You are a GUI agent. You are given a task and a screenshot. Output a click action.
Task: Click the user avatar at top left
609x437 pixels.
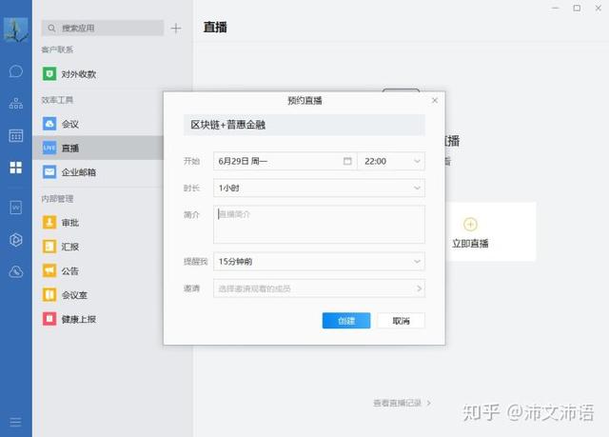click(x=16, y=30)
